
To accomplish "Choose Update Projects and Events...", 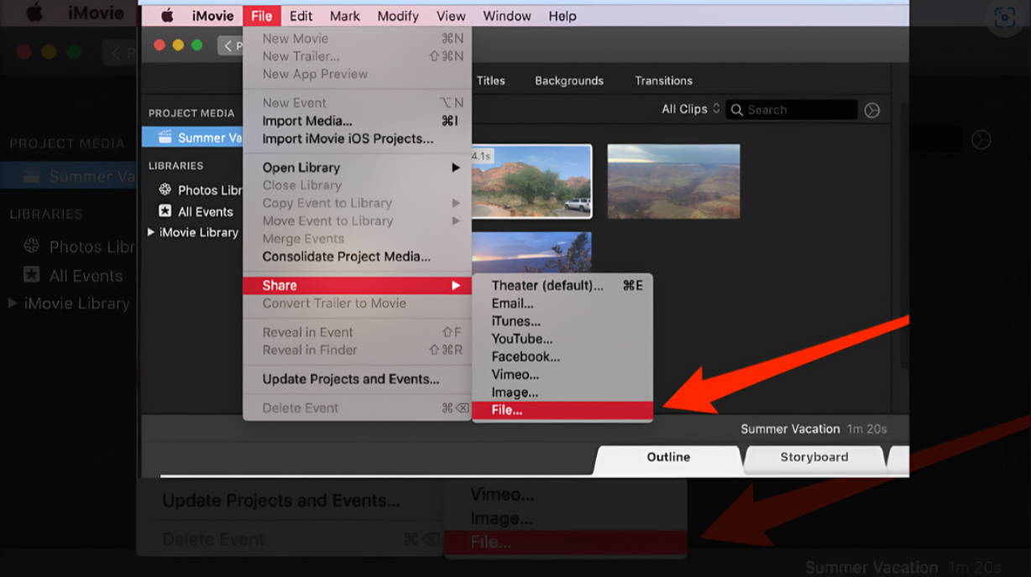I will tap(357, 379).
